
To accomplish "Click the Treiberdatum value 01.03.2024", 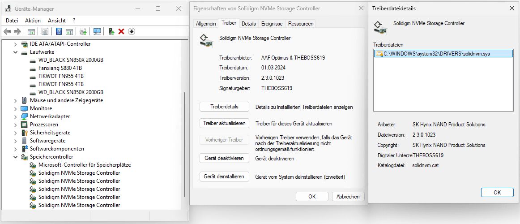I will tap(273, 68).
